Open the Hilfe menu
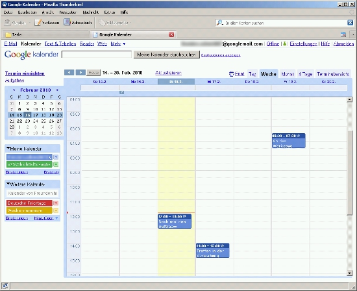Viewport: 357px width, 291px height. point(124,12)
